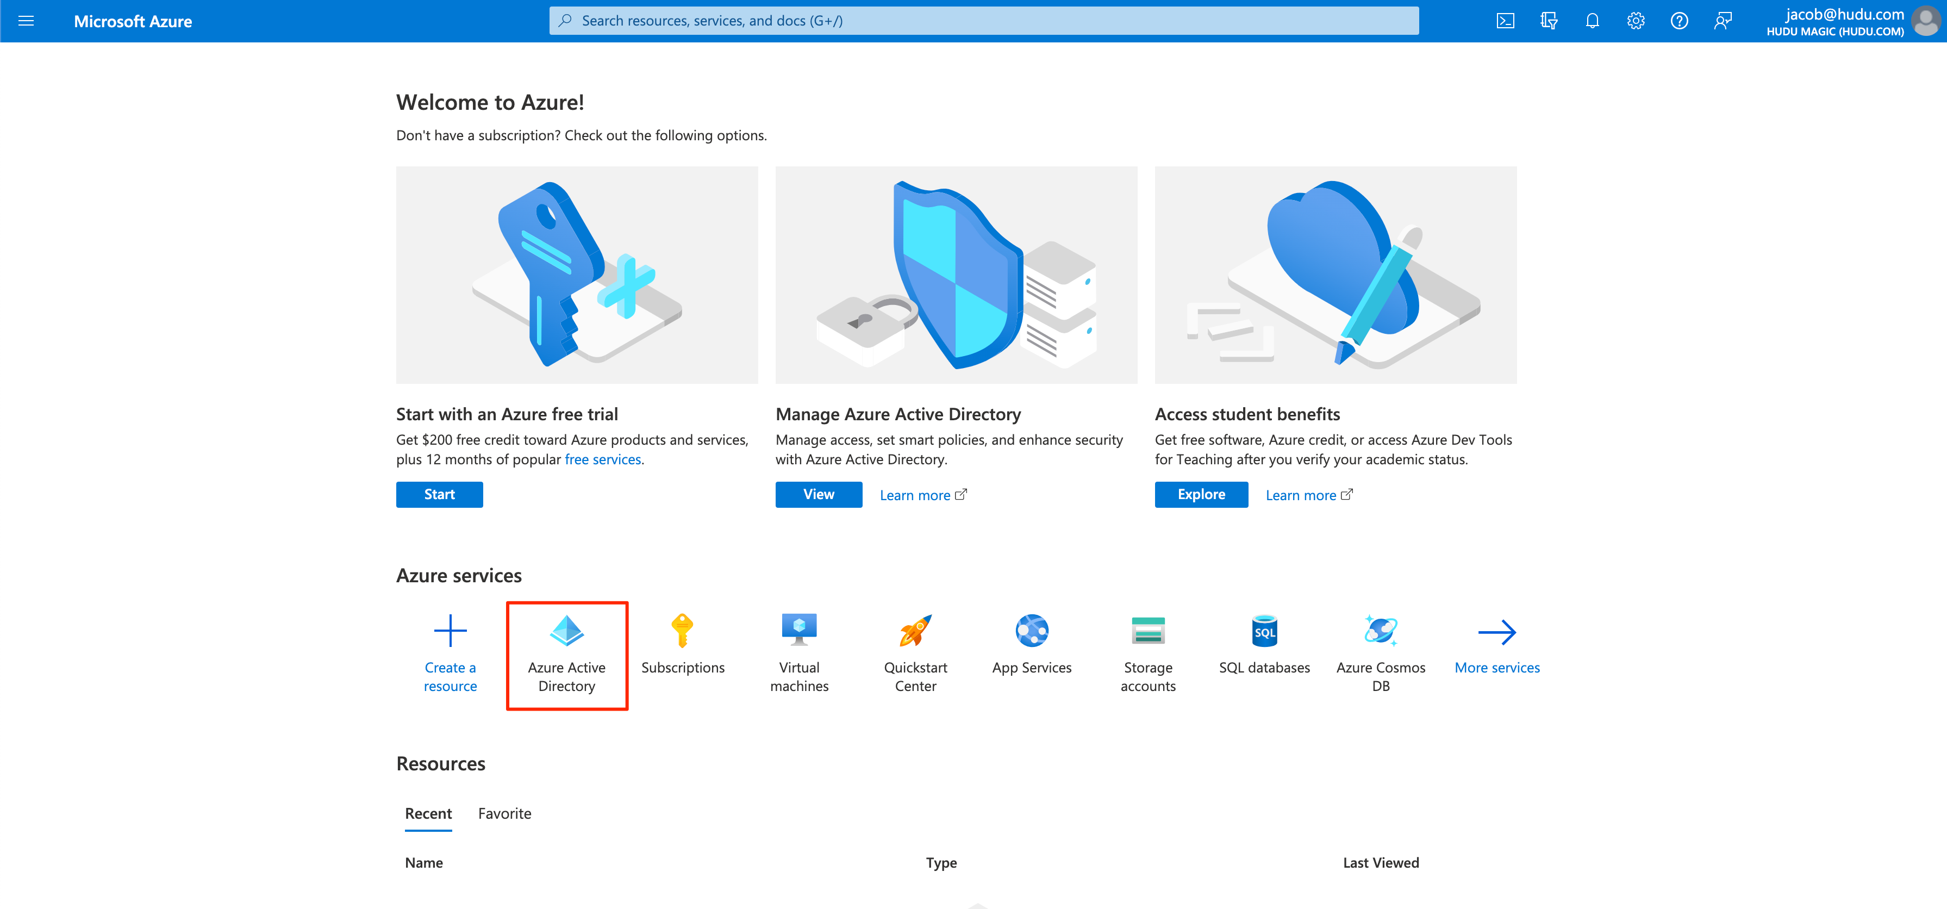Open the Storage accounts icon

click(1147, 631)
